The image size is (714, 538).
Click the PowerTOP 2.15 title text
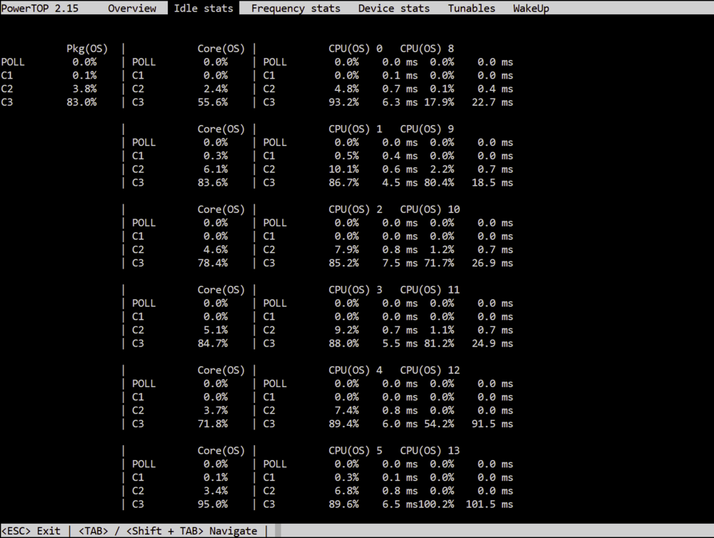click(x=39, y=8)
